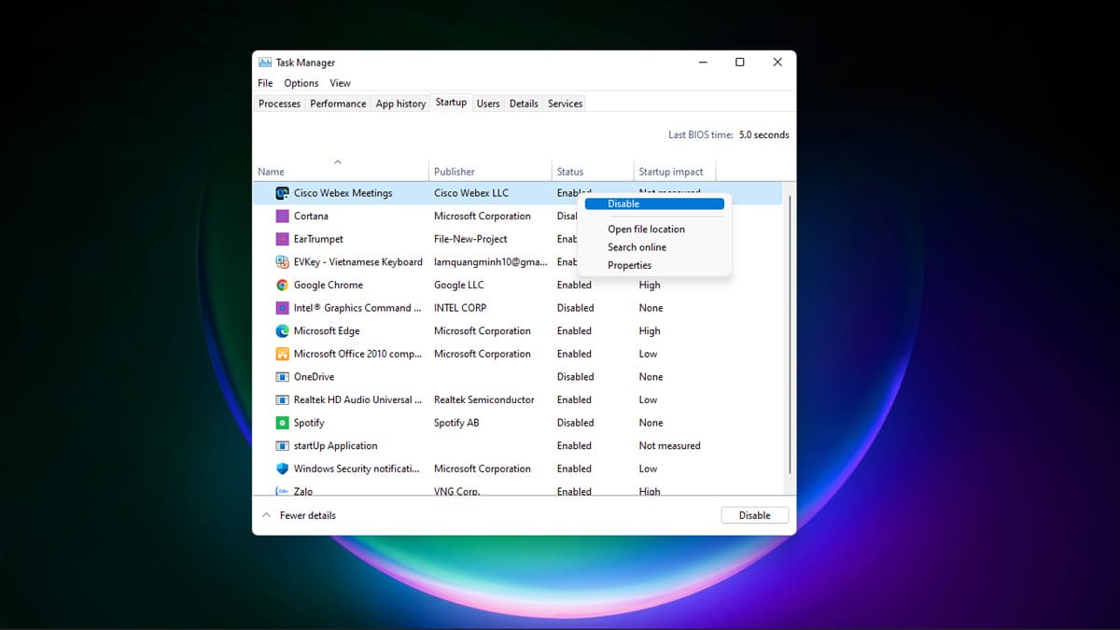Click the Microsoft Edge icon
The width and height of the screenshot is (1120, 630).
282,330
